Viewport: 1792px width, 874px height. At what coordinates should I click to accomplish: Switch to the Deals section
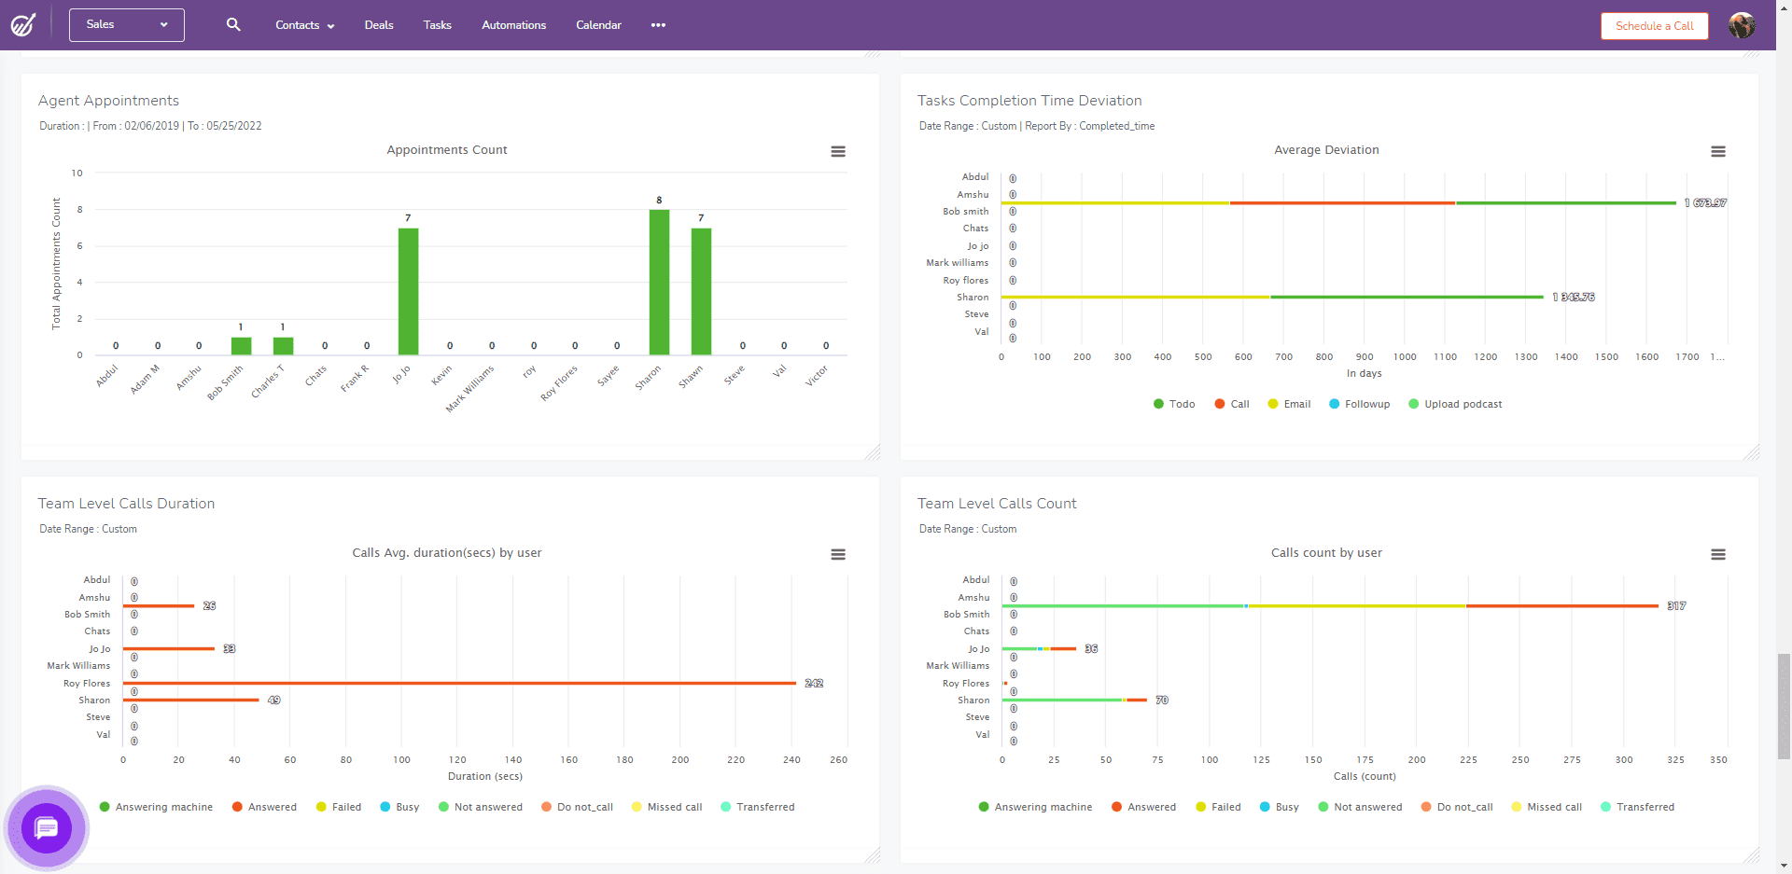[x=378, y=25]
